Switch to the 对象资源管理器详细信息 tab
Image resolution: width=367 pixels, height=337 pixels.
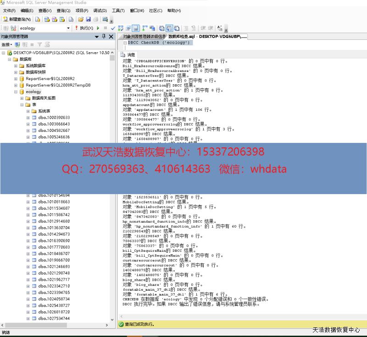point(144,36)
